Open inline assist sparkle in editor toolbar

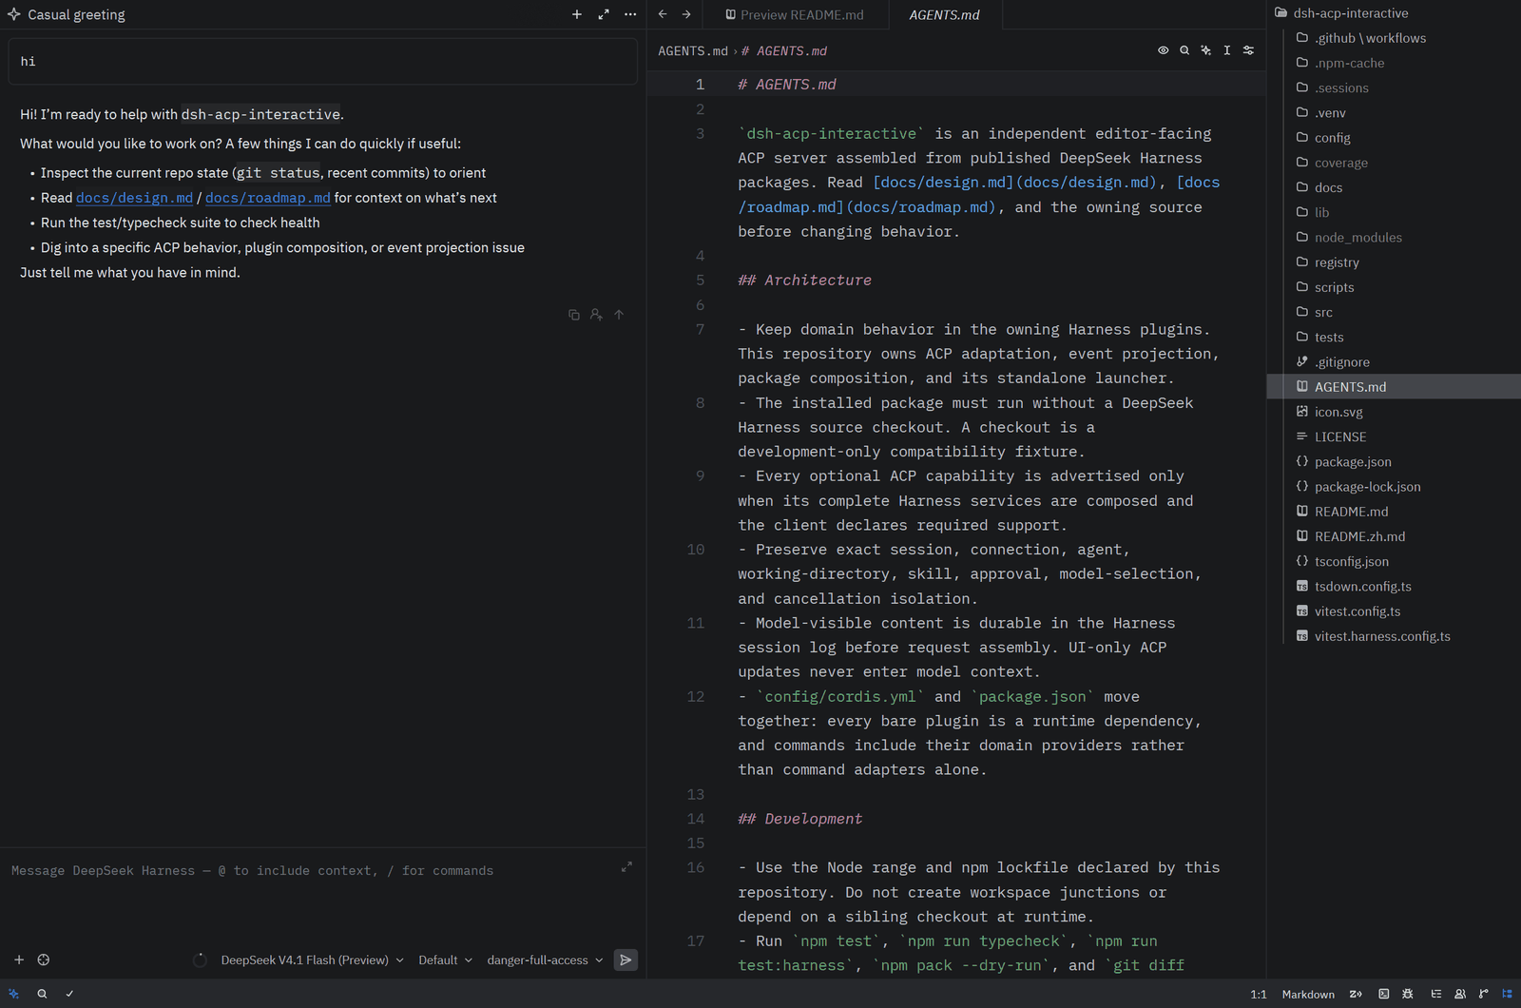click(1205, 50)
